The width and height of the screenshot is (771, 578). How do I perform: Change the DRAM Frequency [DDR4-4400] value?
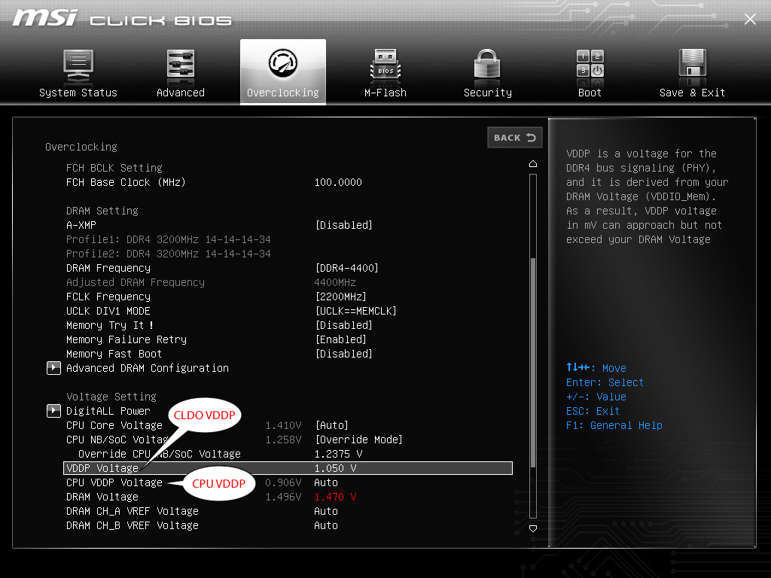(x=346, y=268)
